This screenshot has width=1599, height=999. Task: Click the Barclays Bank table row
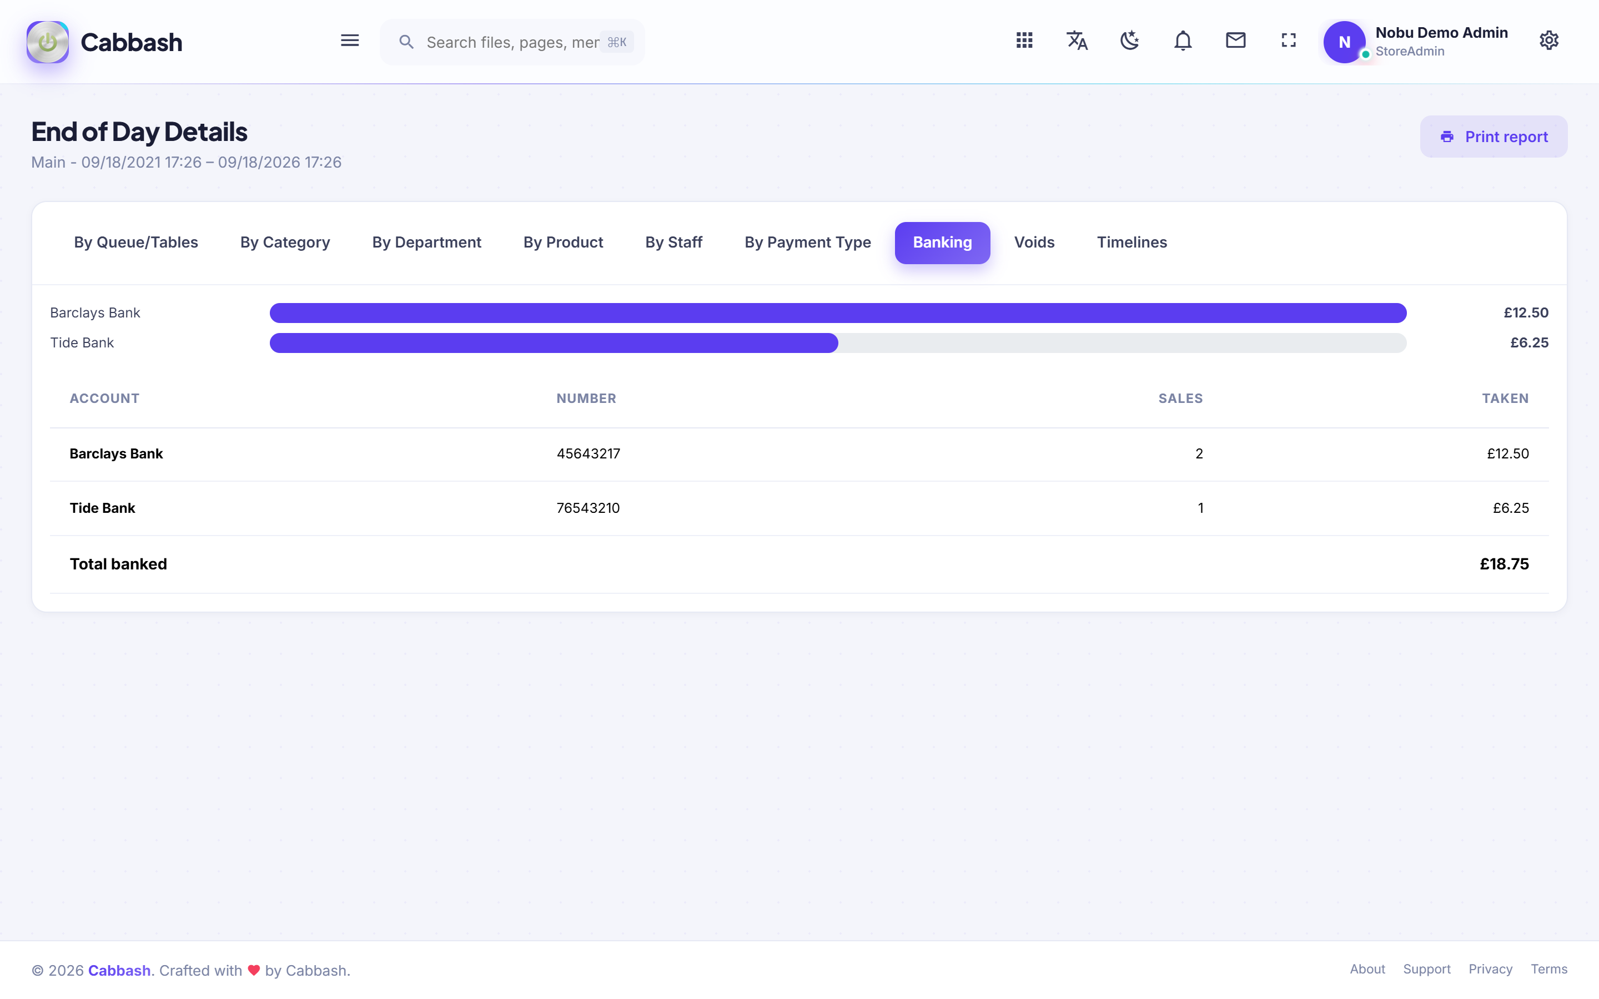tap(799, 454)
